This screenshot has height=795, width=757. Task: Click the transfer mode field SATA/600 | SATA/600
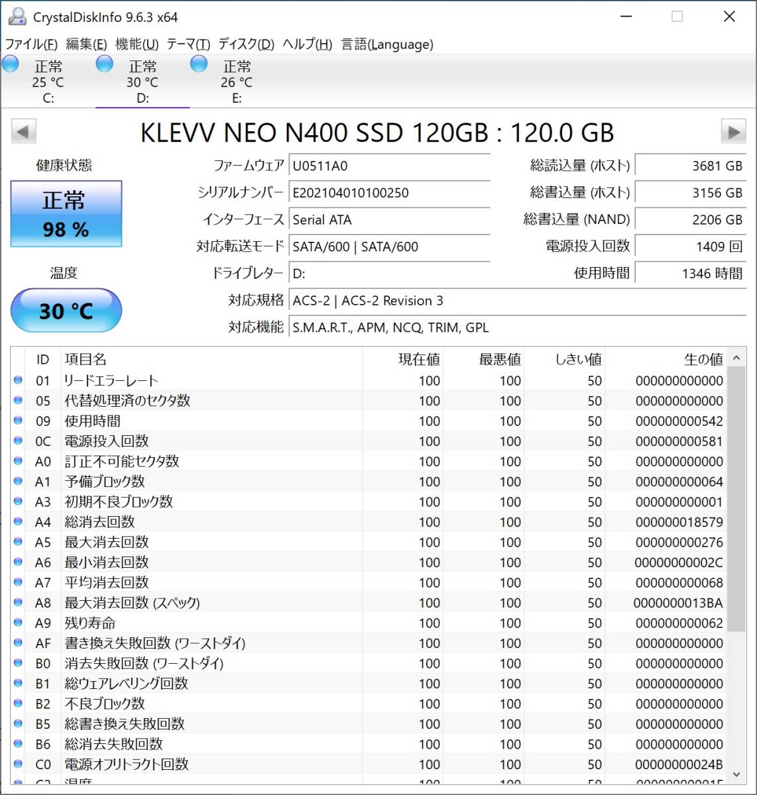(x=390, y=247)
